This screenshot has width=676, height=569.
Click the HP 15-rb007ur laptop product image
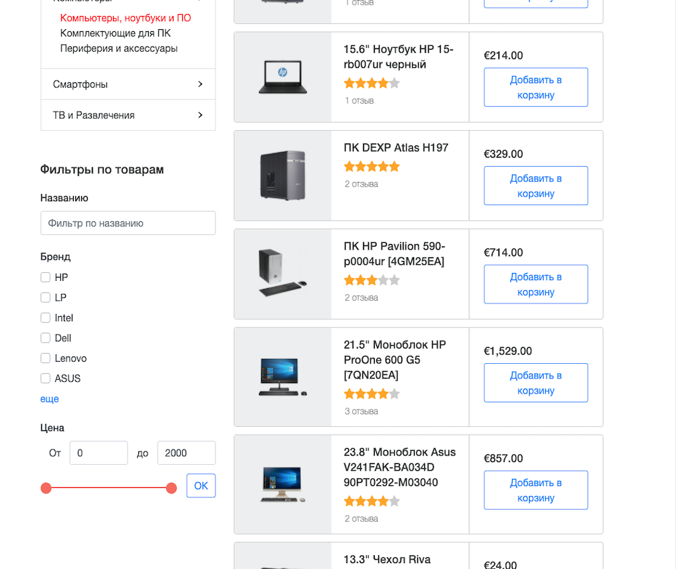click(x=282, y=77)
